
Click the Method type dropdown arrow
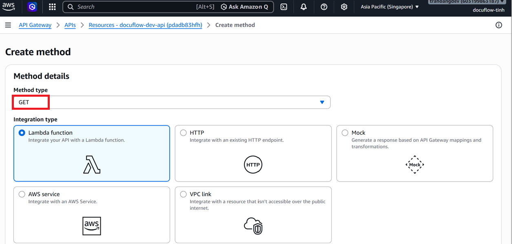click(x=322, y=102)
